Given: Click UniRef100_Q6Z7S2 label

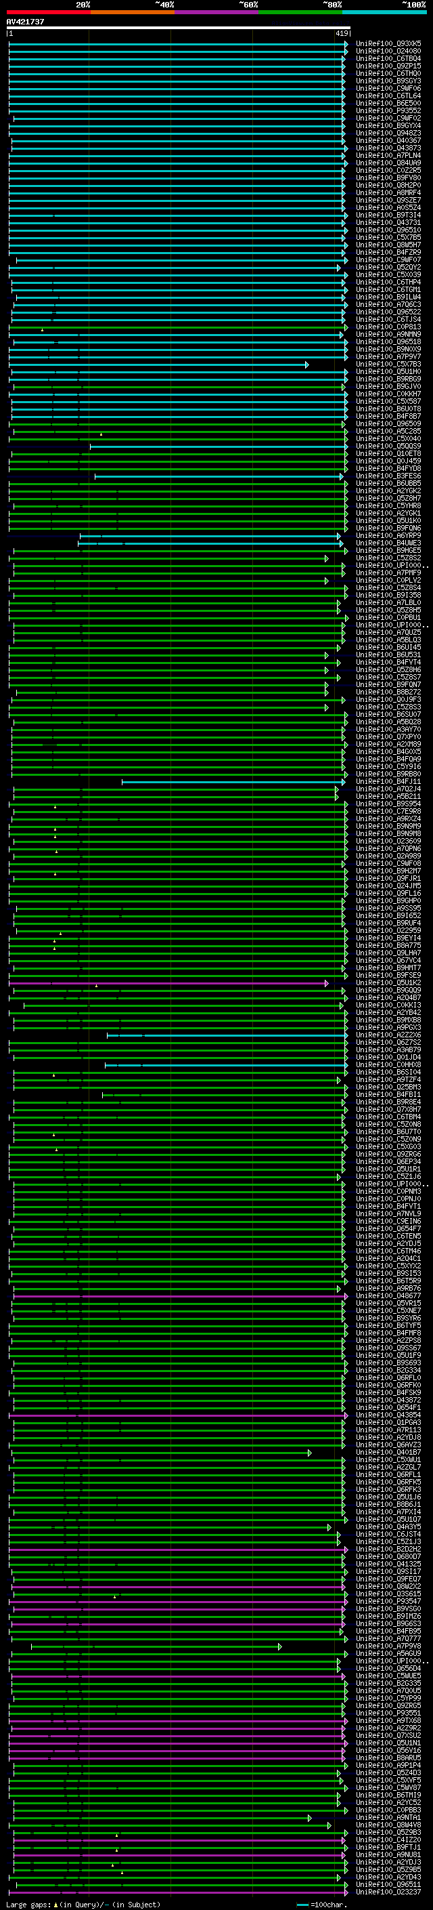Looking at the screenshot, I should pyautogui.click(x=388, y=1043).
